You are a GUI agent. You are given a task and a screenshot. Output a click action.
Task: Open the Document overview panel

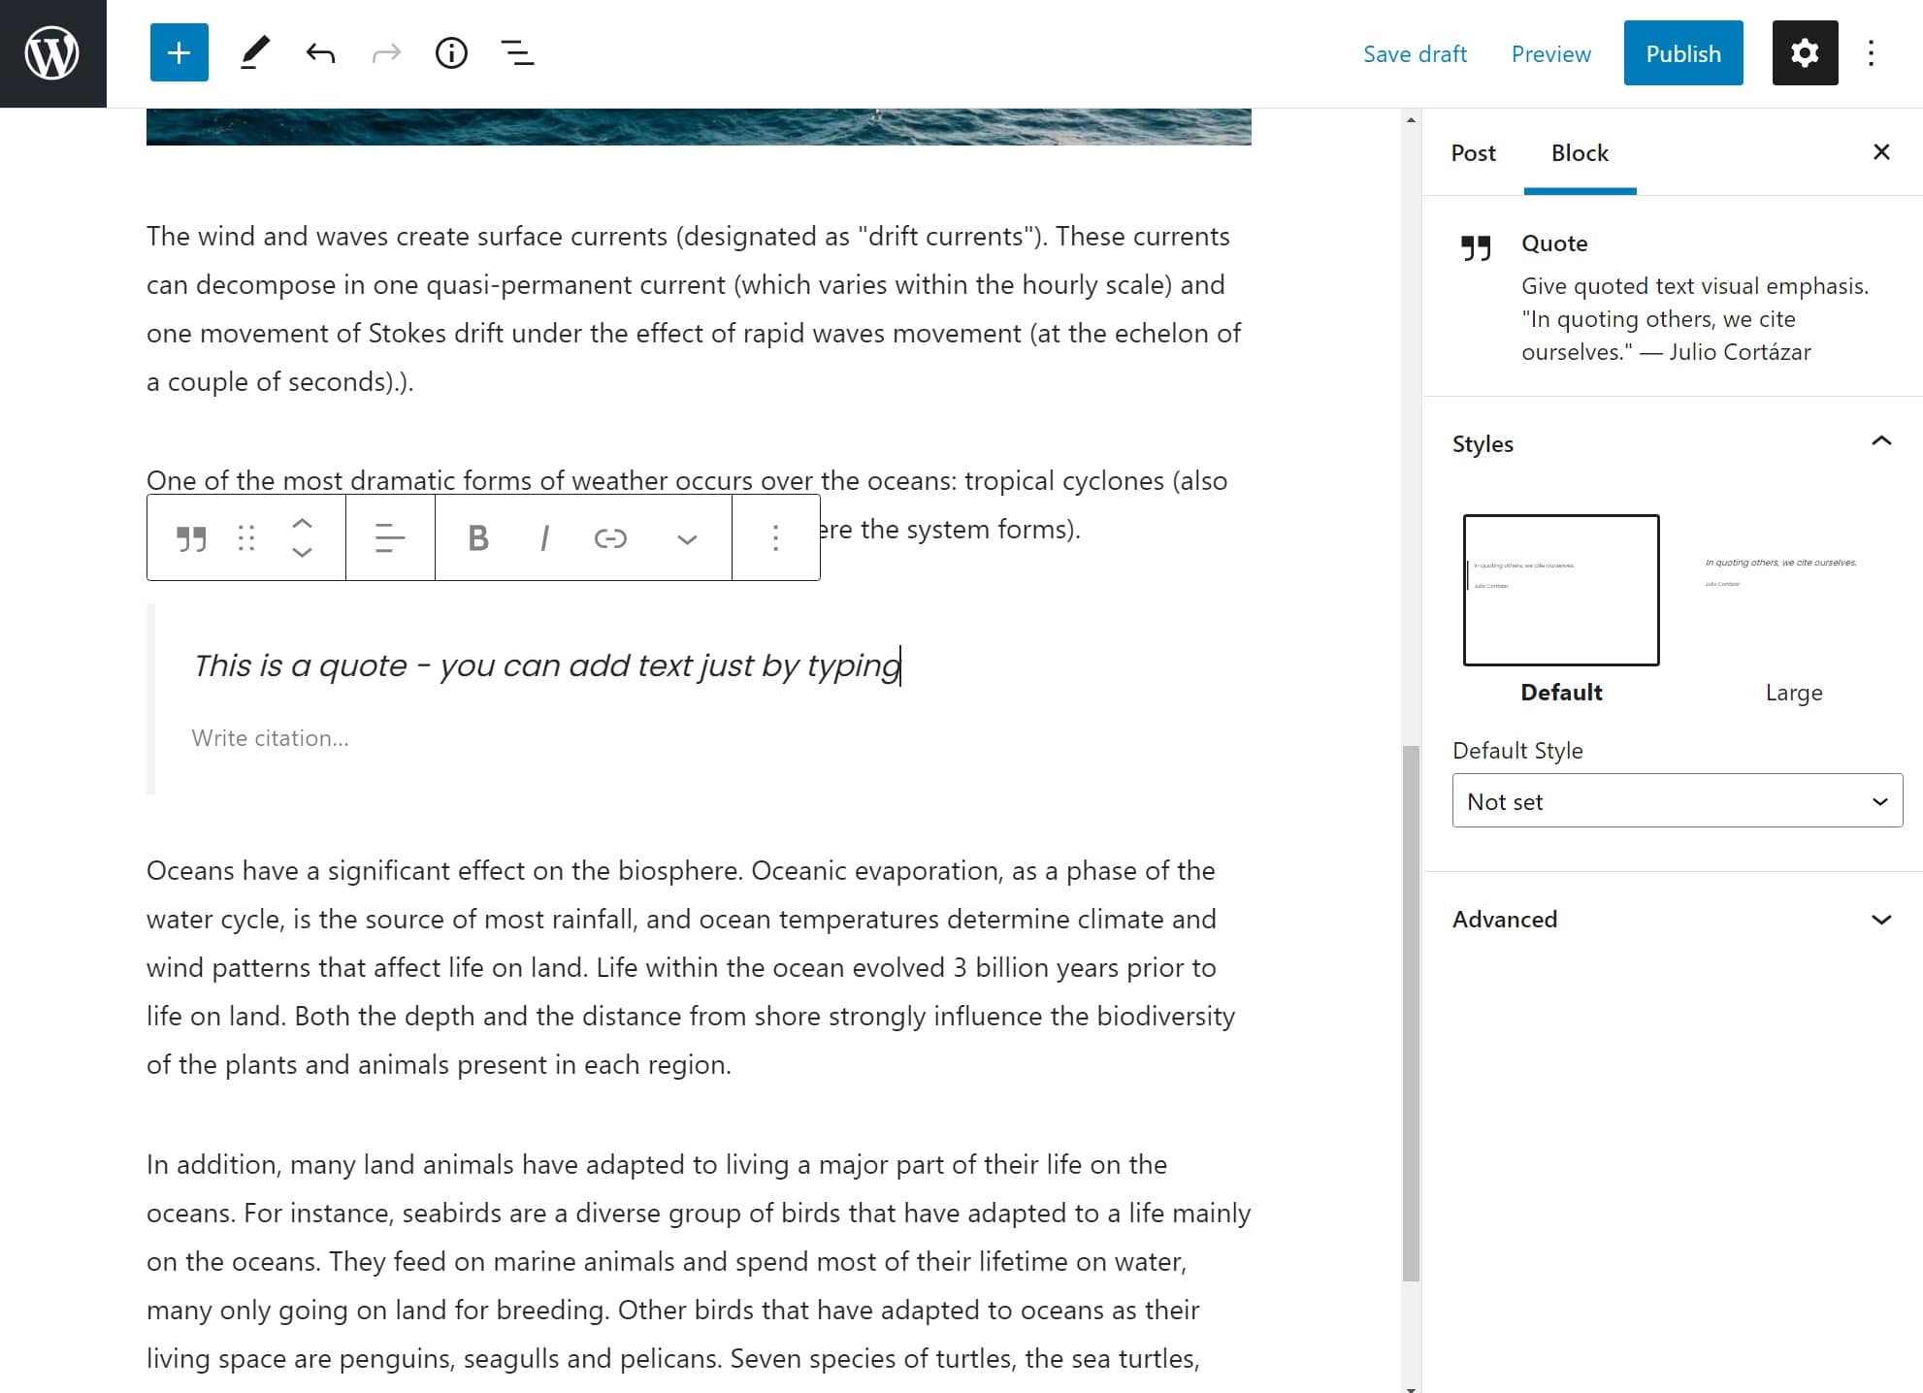point(517,52)
